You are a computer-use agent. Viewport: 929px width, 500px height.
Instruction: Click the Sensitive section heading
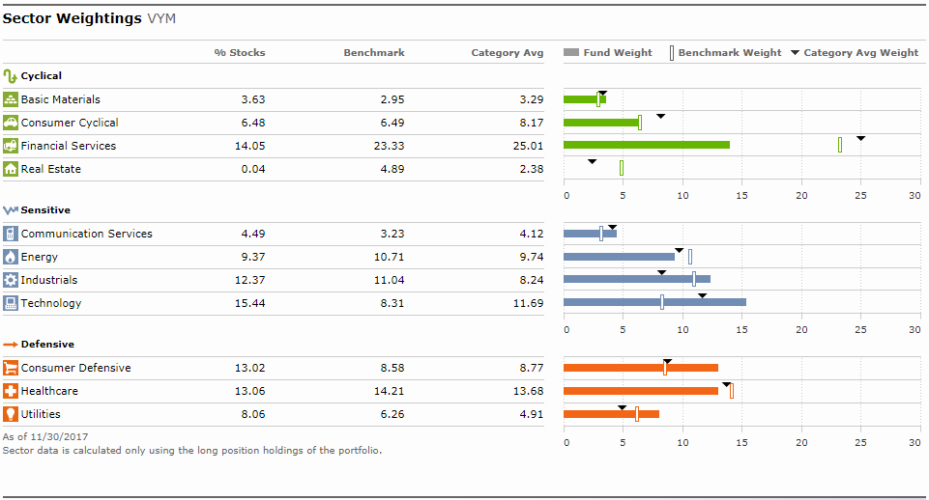click(x=45, y=210)
